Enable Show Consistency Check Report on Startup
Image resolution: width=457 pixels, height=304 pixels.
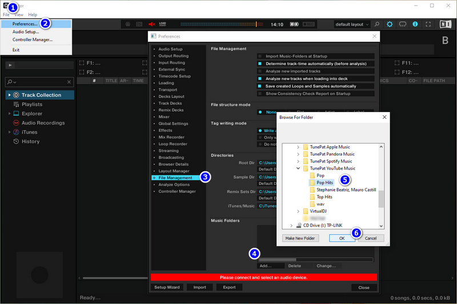pos(260,94)
